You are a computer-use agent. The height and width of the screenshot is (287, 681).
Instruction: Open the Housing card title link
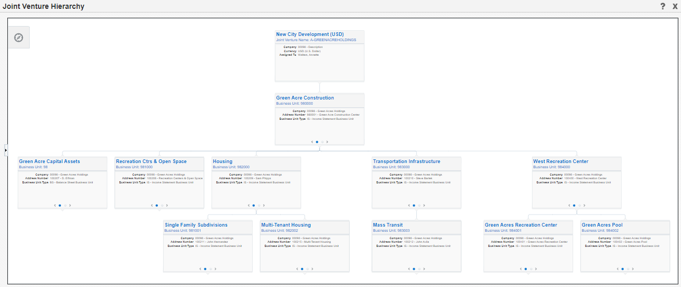click(x=222, y=161)
